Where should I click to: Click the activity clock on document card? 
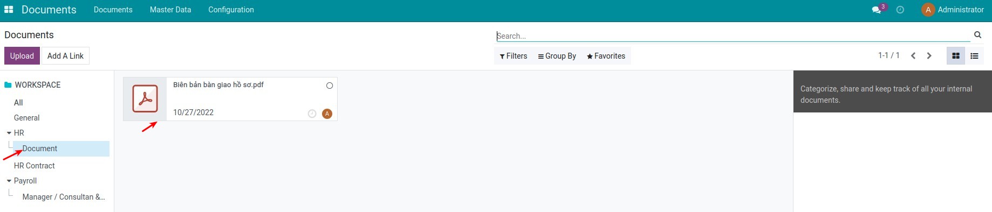(312, 114)
